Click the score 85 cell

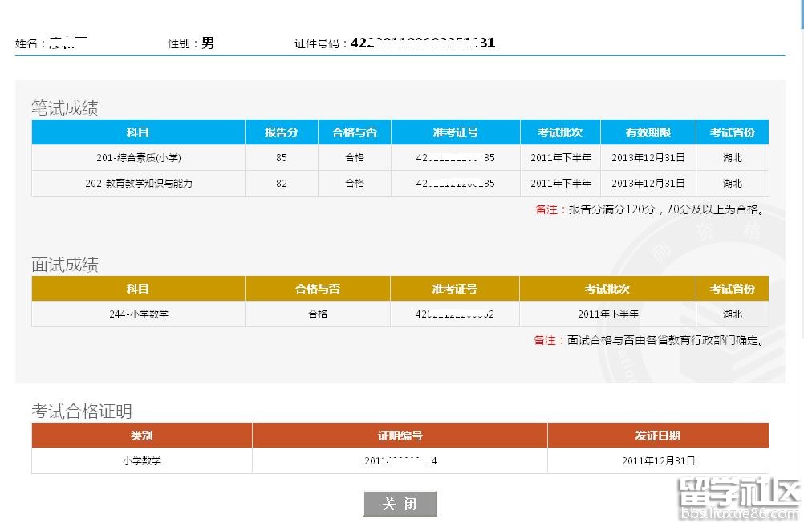pyautogui.click(x=281, y=158)
